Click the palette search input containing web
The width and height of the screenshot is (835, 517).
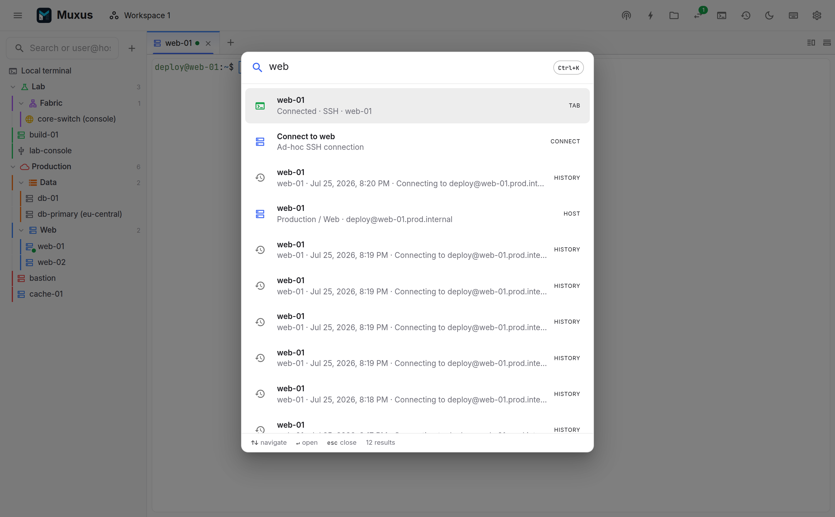pyautogui.click(x=407, y=67)
